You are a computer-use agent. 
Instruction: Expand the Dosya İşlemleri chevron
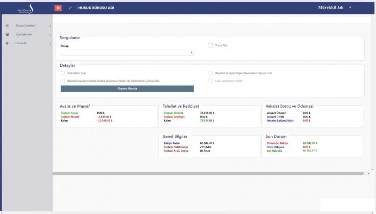pos(50,25)
